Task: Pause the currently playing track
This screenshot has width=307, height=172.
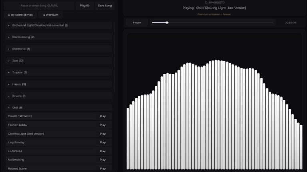Action: tap(137, 23)
